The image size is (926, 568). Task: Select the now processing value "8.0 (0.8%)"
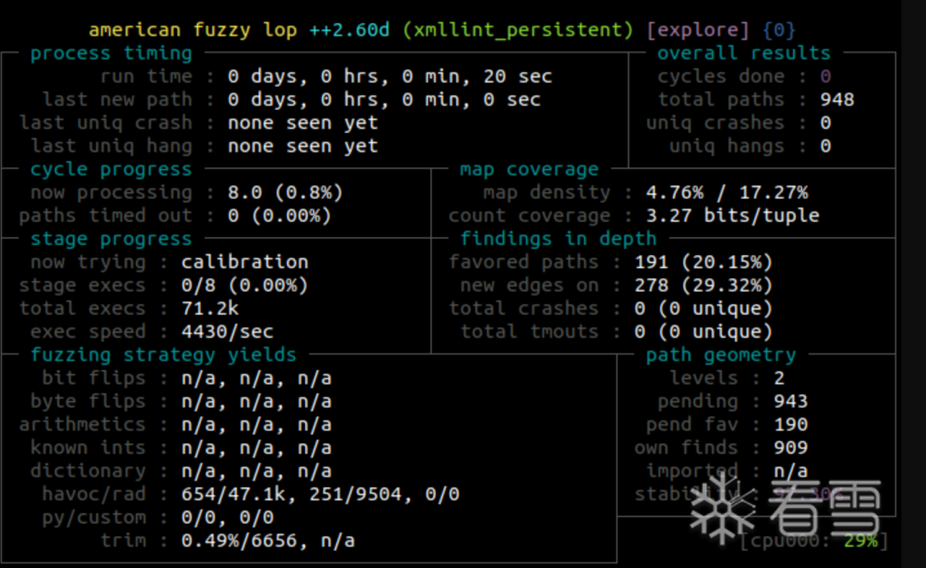286,192
